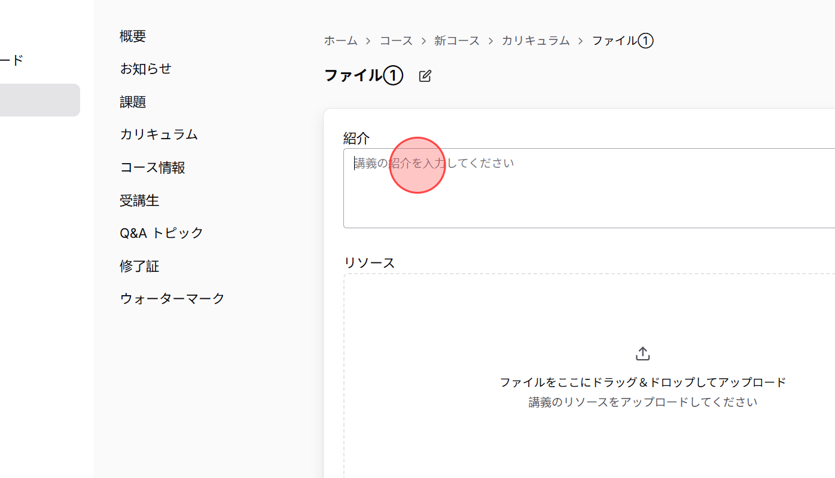Select the ファイル① breadcrumb entry

622,40
